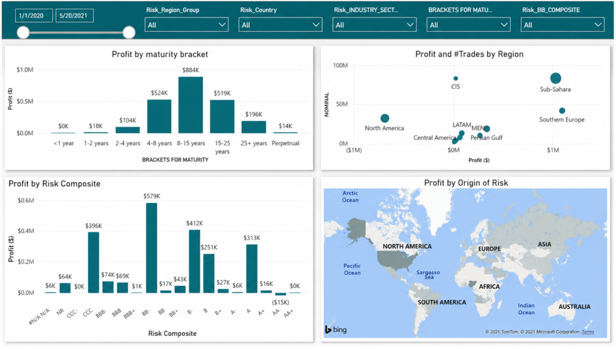Image resolution: width=616 pixels, height=349 pixels.
Task: Open the Risk_Region_Group dropdown
Action: (x=186, y=25)
